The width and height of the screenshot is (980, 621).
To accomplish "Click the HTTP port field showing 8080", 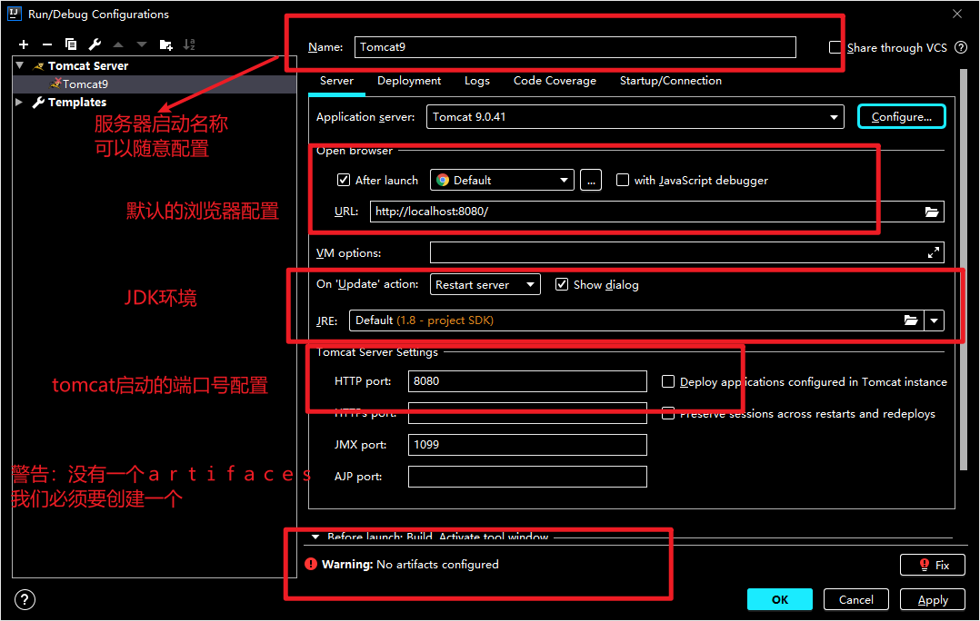I will click(527, 381).
